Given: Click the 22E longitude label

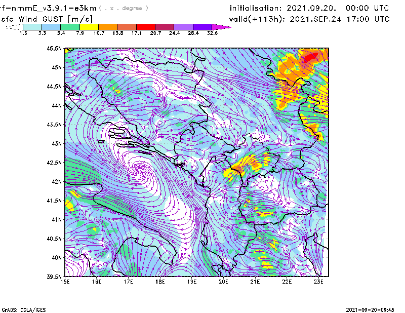Looking at the screenshot, I should (287, 282).
